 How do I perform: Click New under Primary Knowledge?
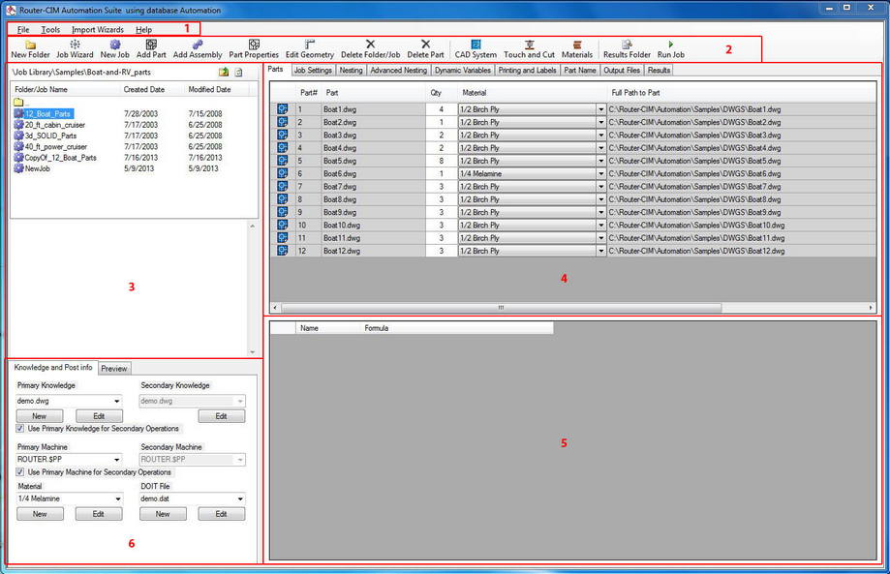[40, 416]
